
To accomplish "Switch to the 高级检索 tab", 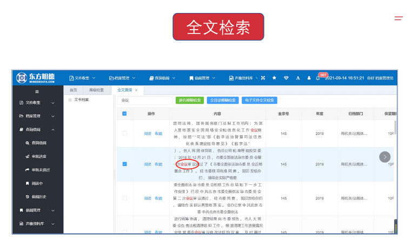I will click(x=96, y=90).
